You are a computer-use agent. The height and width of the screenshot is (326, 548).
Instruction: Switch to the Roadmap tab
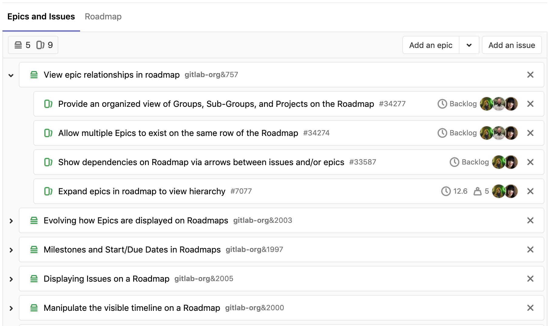[x=103, y=16]
